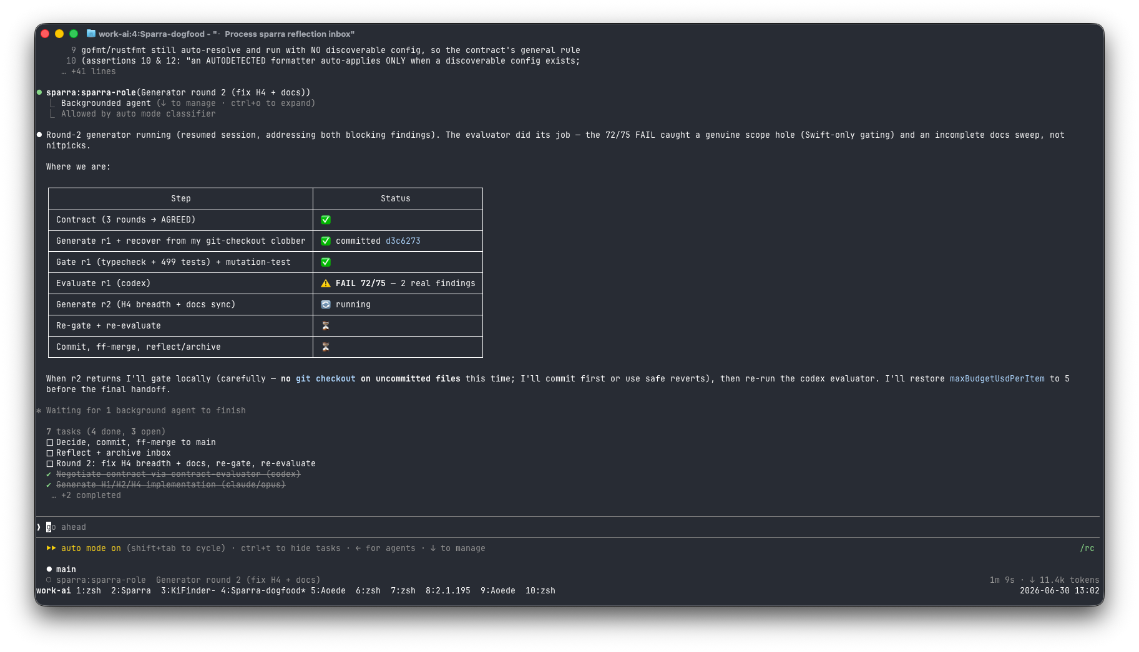Click the checkmark beside Generate H1/H2/H4 task
Viewport: 1139px width, 652px height.
tap(49, 484)
